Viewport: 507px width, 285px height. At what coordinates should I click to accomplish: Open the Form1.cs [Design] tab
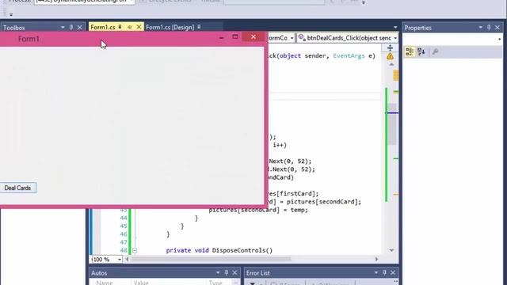[170, 27]
